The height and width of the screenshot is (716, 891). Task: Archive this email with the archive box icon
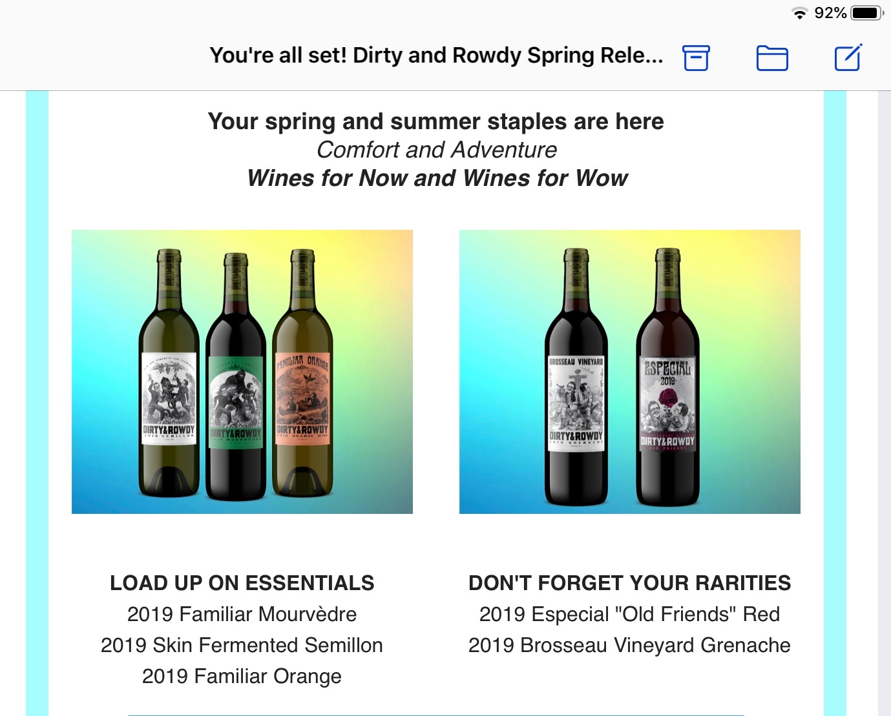click(696, 57)
